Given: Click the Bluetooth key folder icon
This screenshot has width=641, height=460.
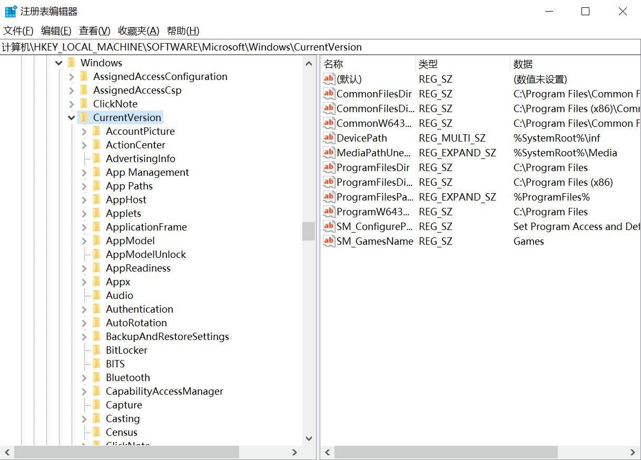Looking at the screenshot, I should coord(96,377).
